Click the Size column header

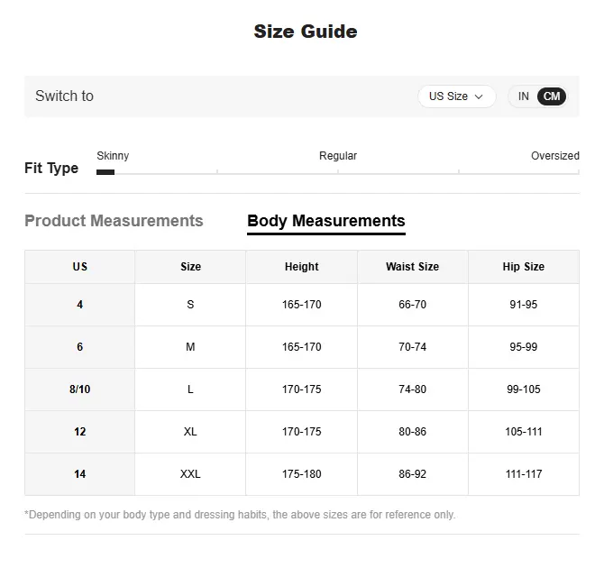(x=190, y=267)
